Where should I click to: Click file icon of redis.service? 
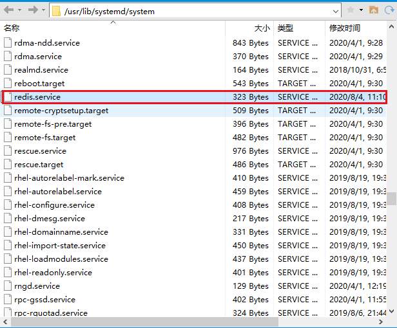tap(8, 97)
